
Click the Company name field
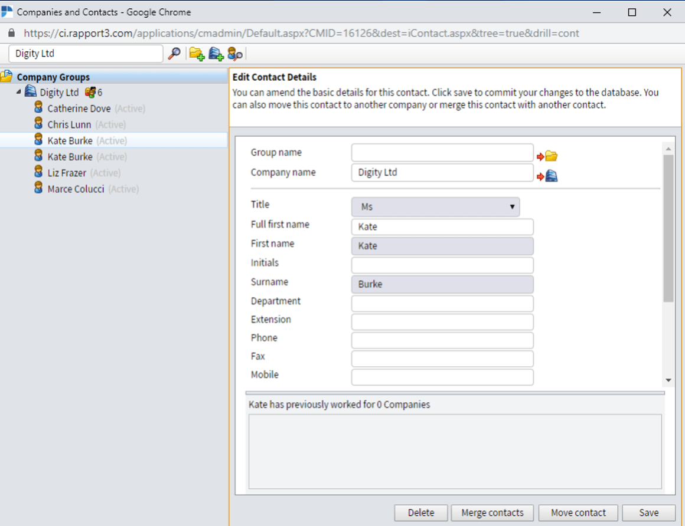pyautogui.click(x=442, y=173)
